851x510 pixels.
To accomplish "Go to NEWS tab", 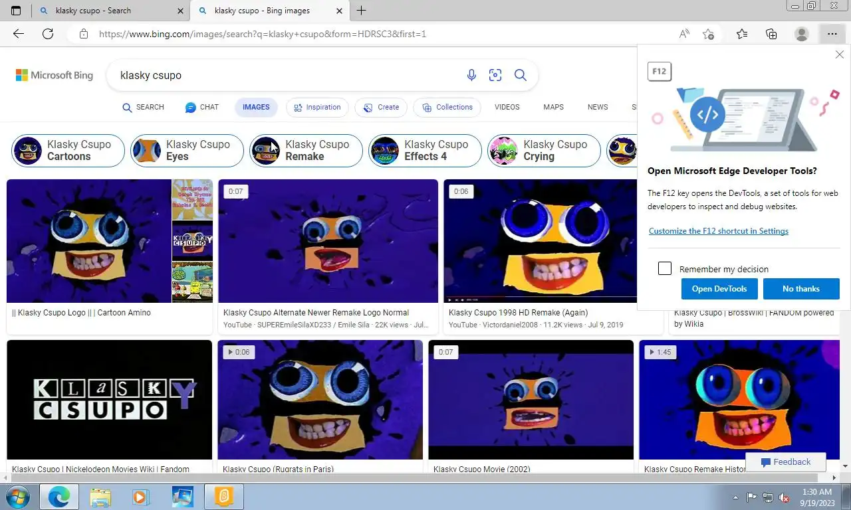I will [x=598, y=107].
